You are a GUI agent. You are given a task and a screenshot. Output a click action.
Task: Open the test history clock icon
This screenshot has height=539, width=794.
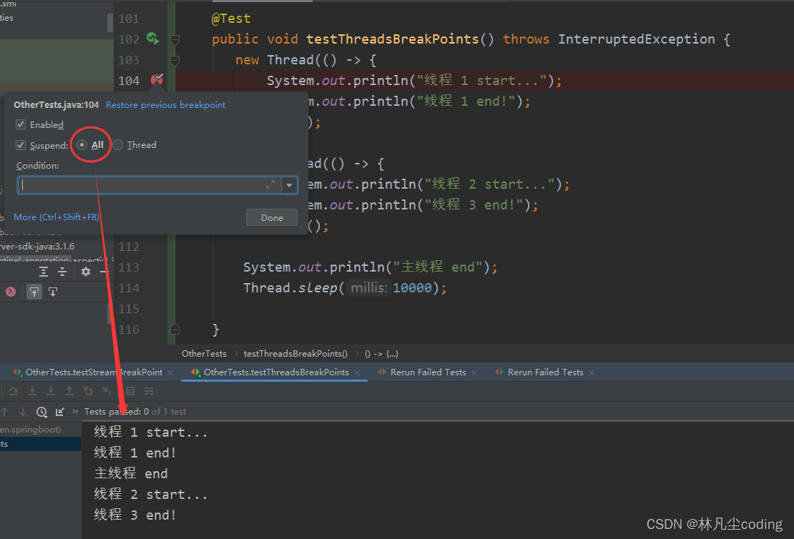pyautogui.click(x=41, y=412)
